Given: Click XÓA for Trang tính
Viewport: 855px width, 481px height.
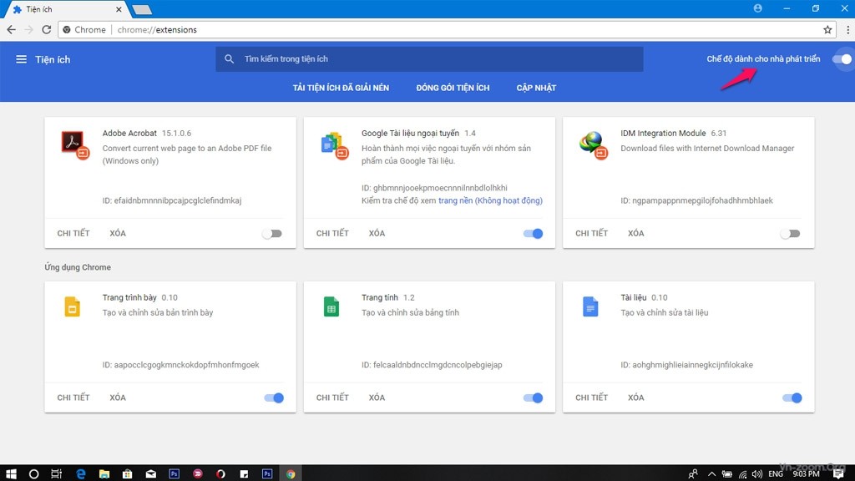Looking at the screenshot, I should pyautogui.click(x=377, y=397).
